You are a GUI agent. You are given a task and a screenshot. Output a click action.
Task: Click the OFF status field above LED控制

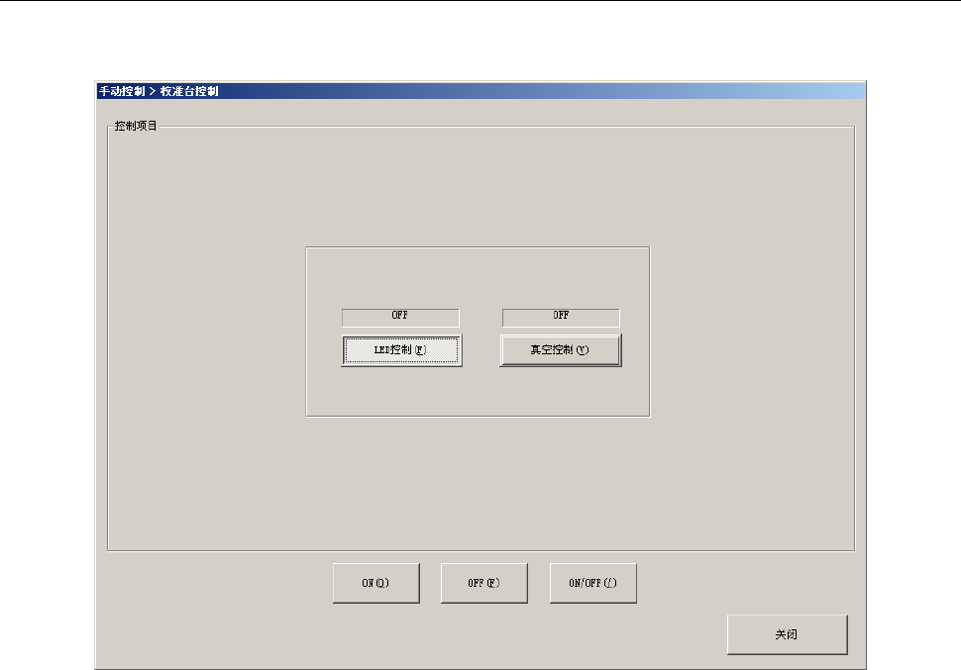coord(400,318)
